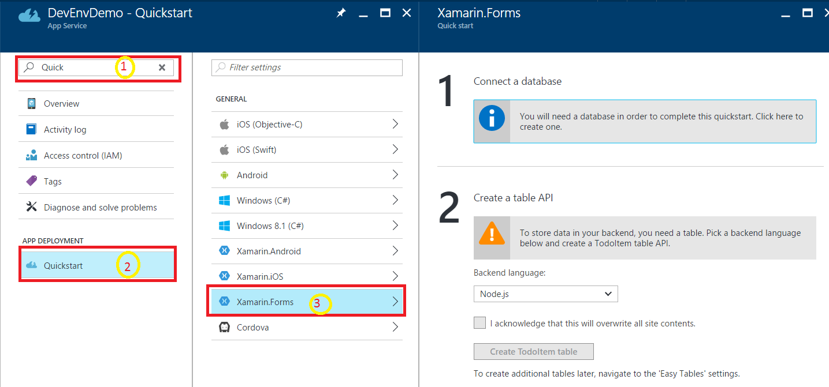
Task: Choose the Android quickstart entry
Action: point(307,175)
